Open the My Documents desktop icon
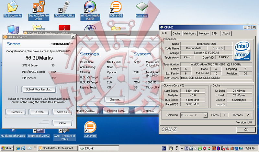259x152 pixels. click(13, 9)
